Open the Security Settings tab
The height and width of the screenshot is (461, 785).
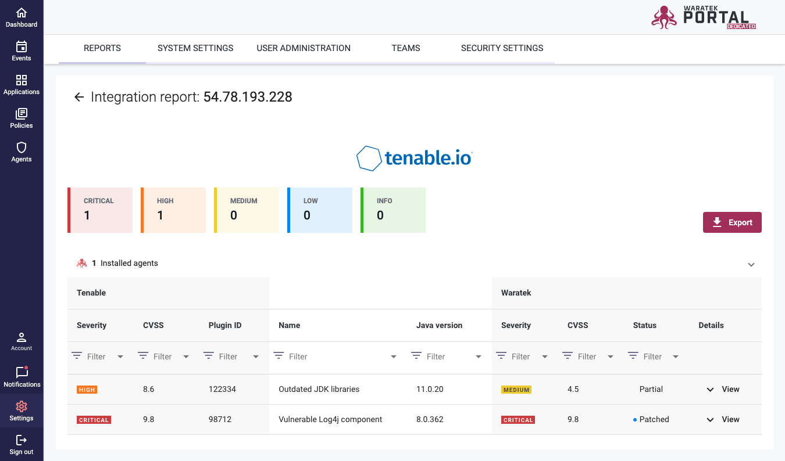[502, 48]
